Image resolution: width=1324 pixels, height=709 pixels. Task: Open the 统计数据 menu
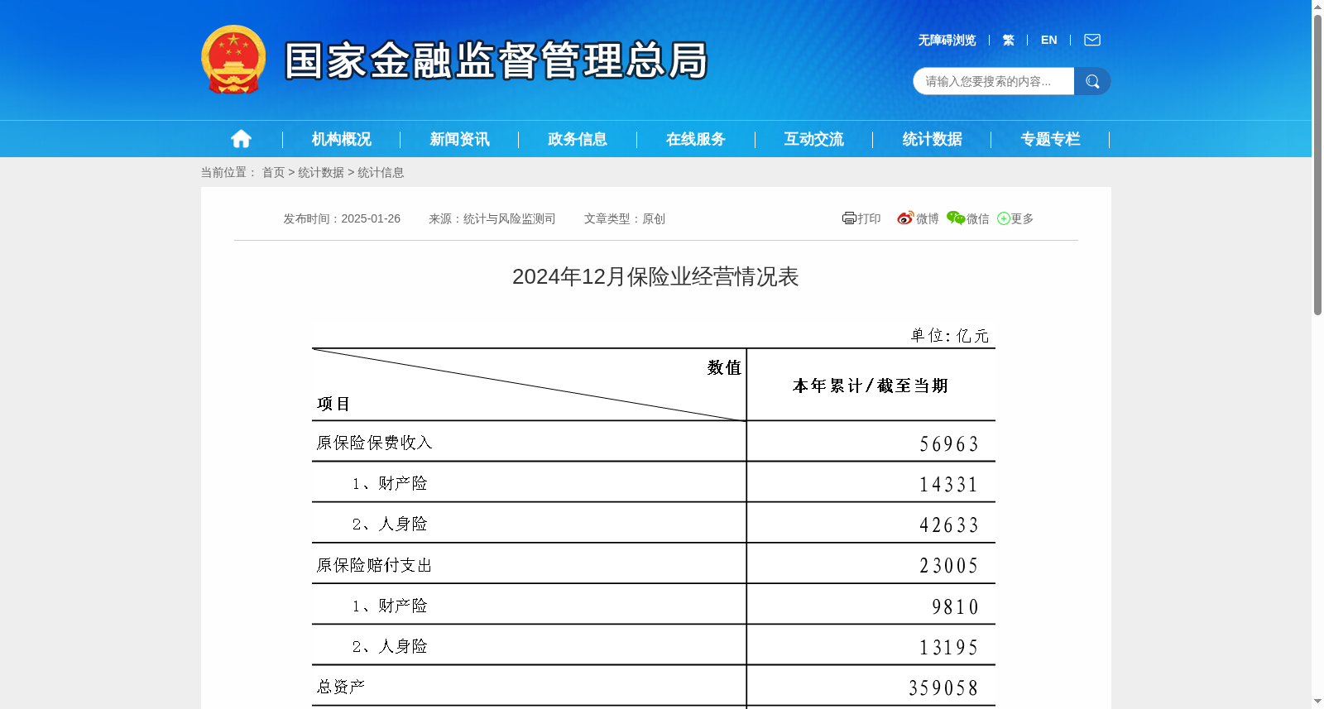pos(933,139)
